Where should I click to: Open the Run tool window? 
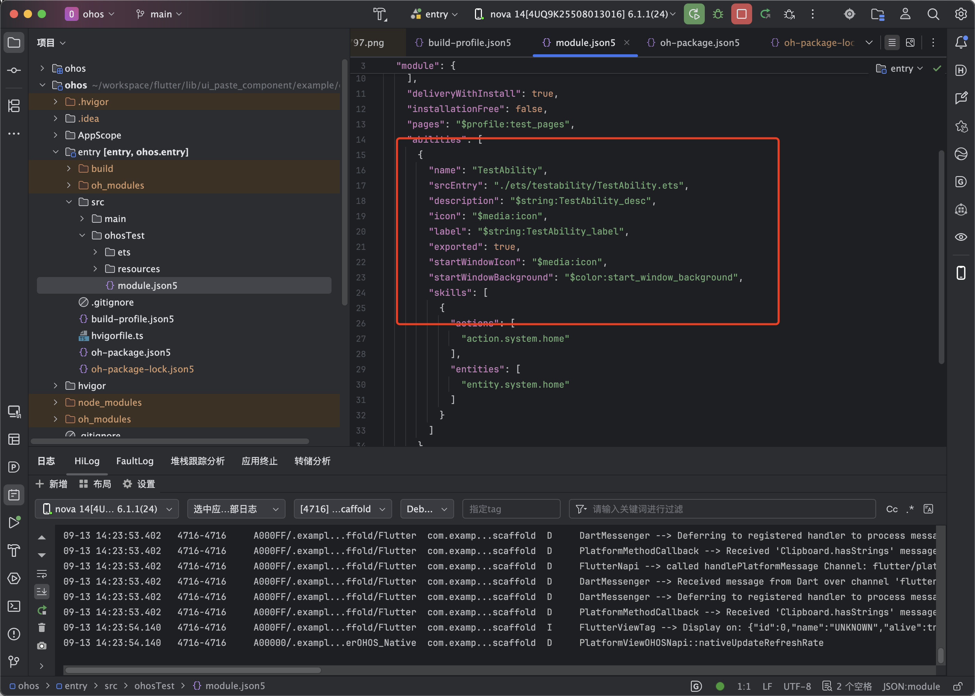click(14, 522)
